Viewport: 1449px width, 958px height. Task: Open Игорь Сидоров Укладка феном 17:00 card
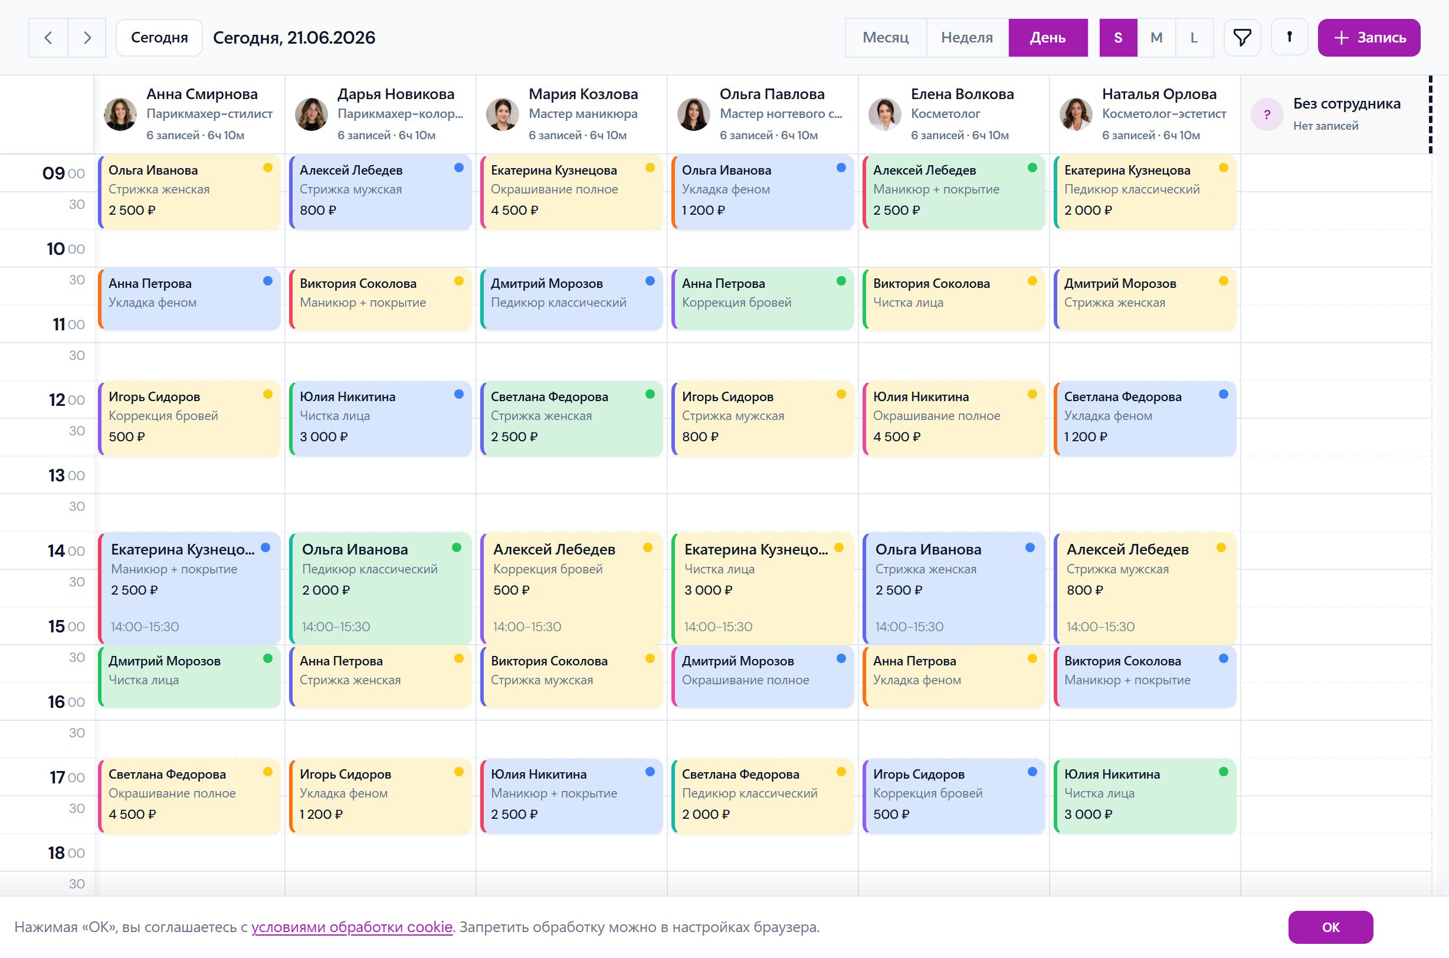(381, 797)
